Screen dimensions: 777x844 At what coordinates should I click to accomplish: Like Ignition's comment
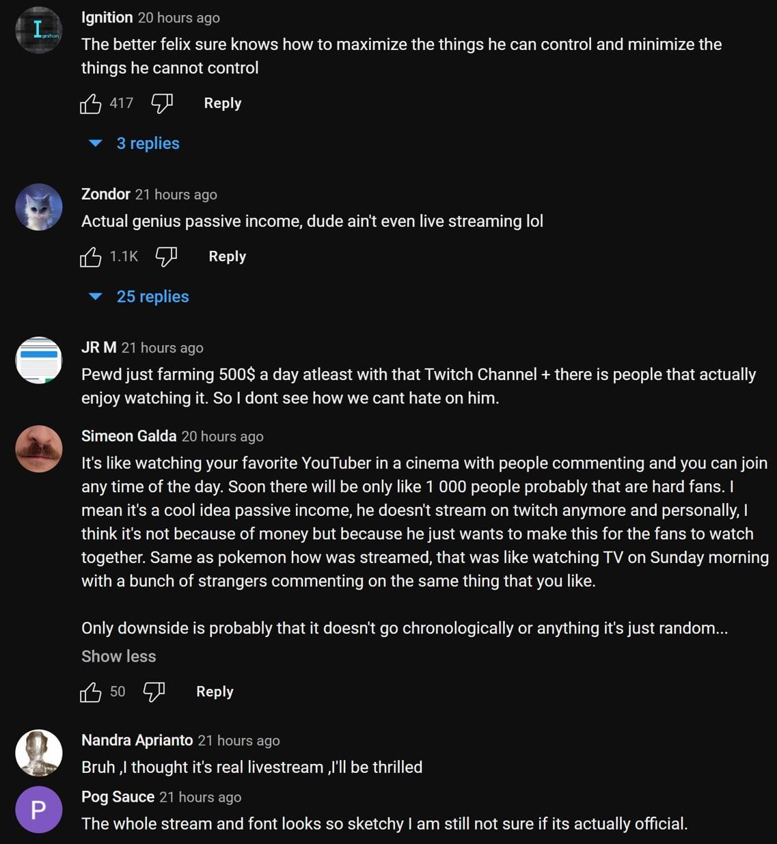click(x=91, y=104)
